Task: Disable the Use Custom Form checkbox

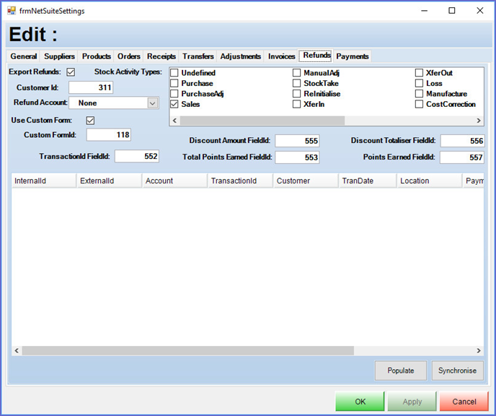Action: (90, 121)
